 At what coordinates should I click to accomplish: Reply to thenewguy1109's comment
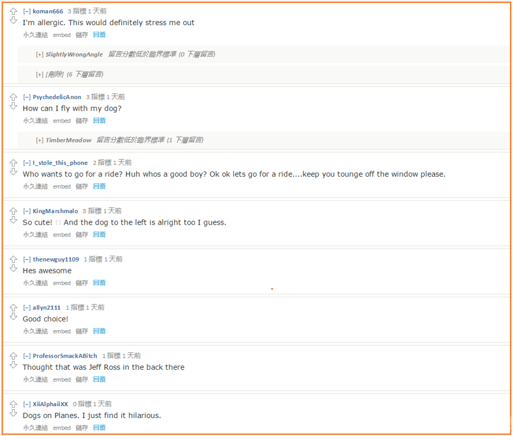pyautogui.click(x=99, y=283)
